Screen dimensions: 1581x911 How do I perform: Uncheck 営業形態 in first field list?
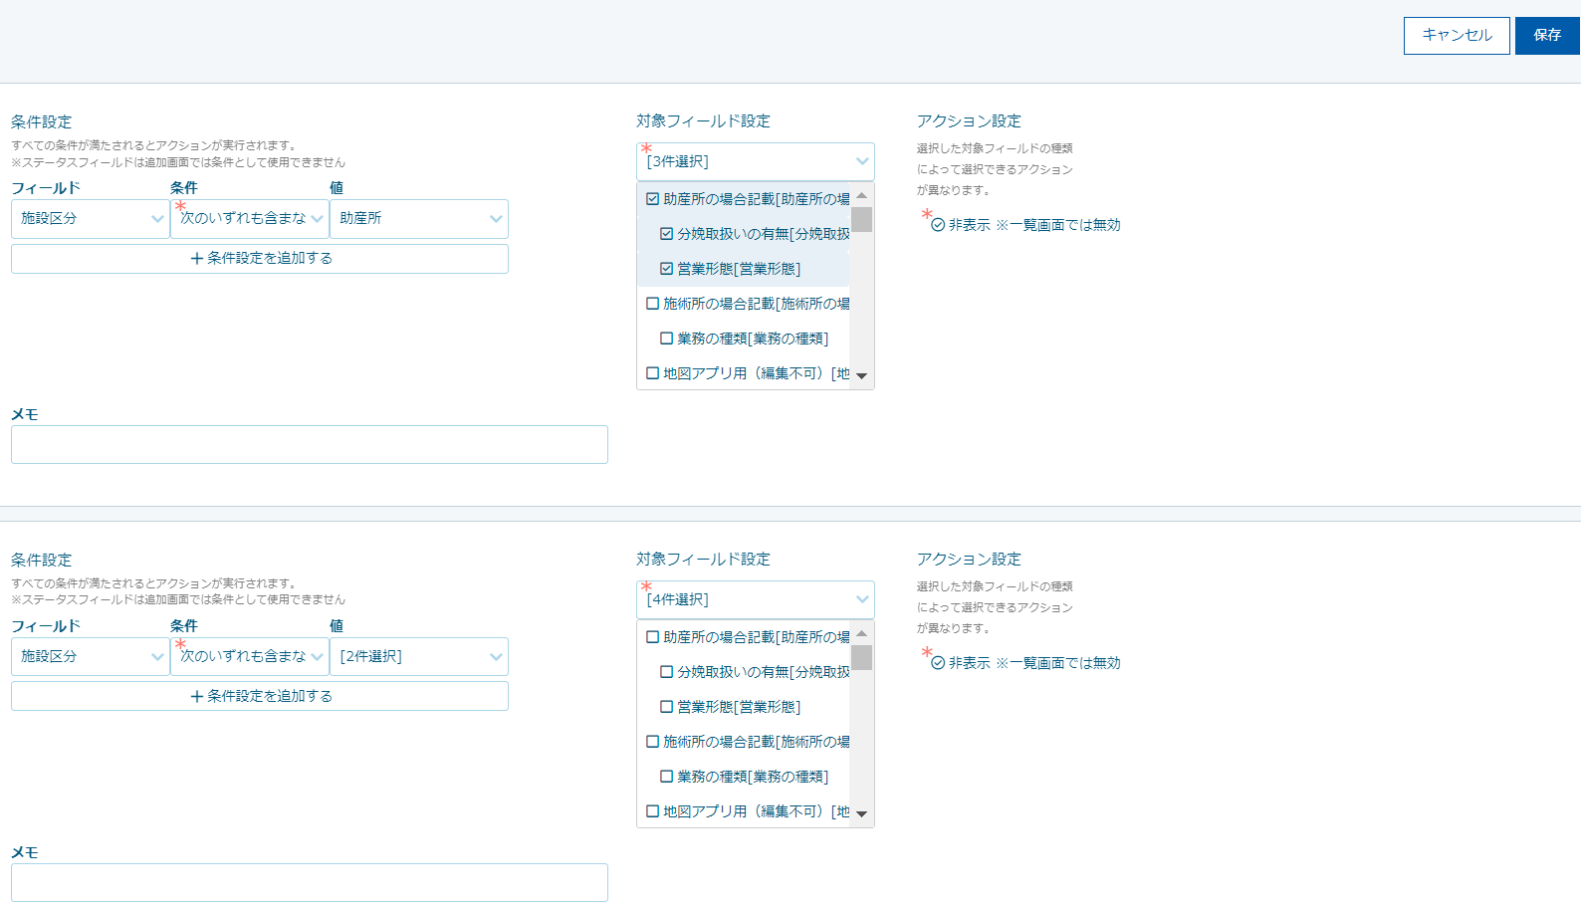pyautogui.click(x=667, y=269)
